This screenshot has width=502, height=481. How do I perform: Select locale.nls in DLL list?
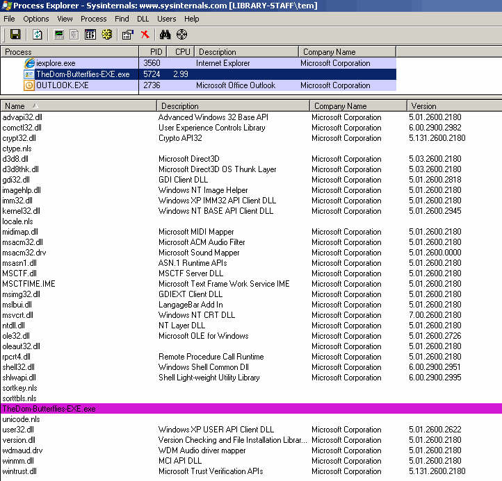click(17, 221)
